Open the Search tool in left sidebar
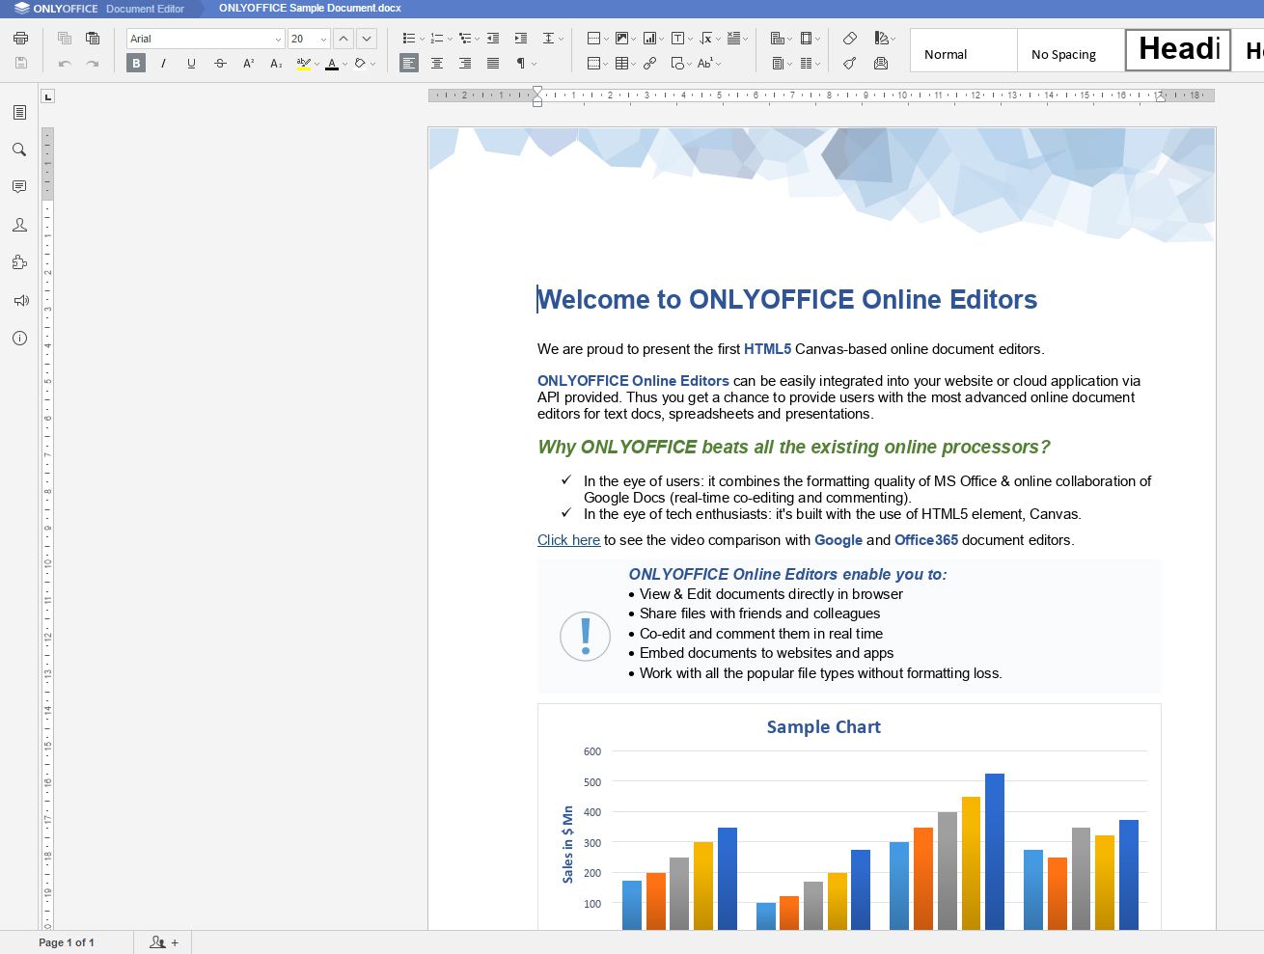1264x954 pixels. (19, 150)
